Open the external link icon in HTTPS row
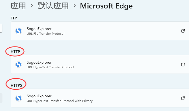 point(183,98)
